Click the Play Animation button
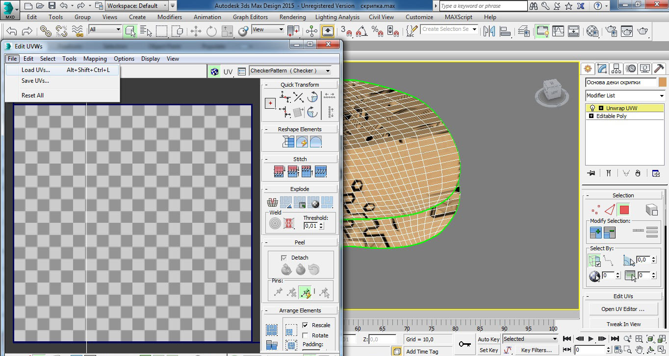The image size is (669, 356). coord(591,339)
